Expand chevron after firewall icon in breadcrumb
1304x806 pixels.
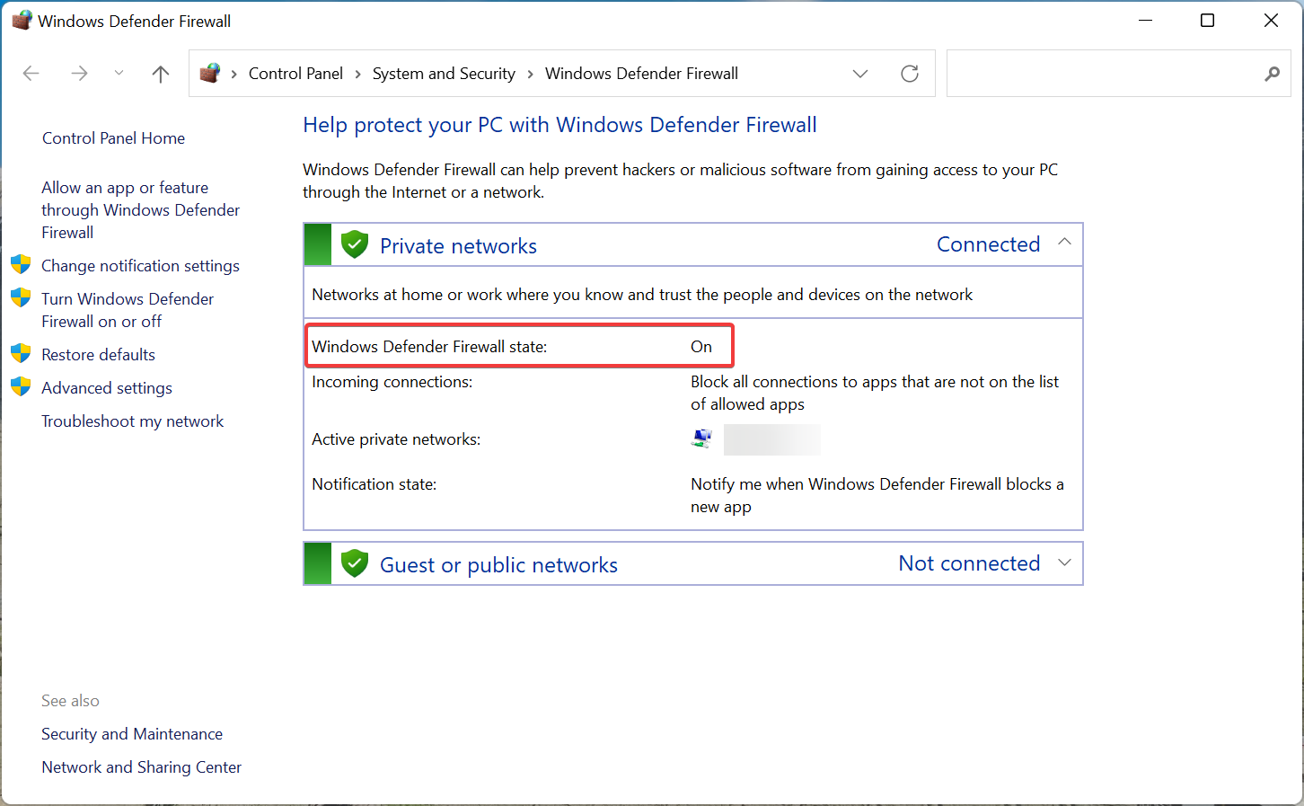[x=233, y=74]
